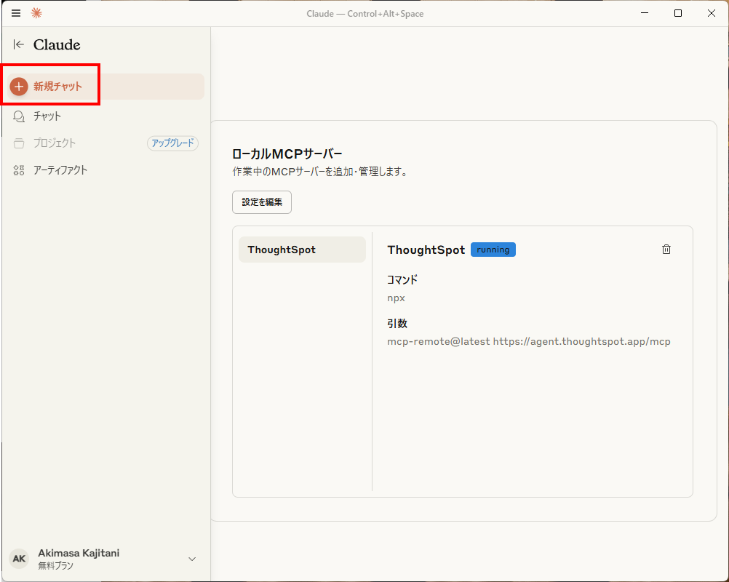Open the hamburger menu in title bar
The width and height of the screenshot is (729, 582).
[16, 13]
